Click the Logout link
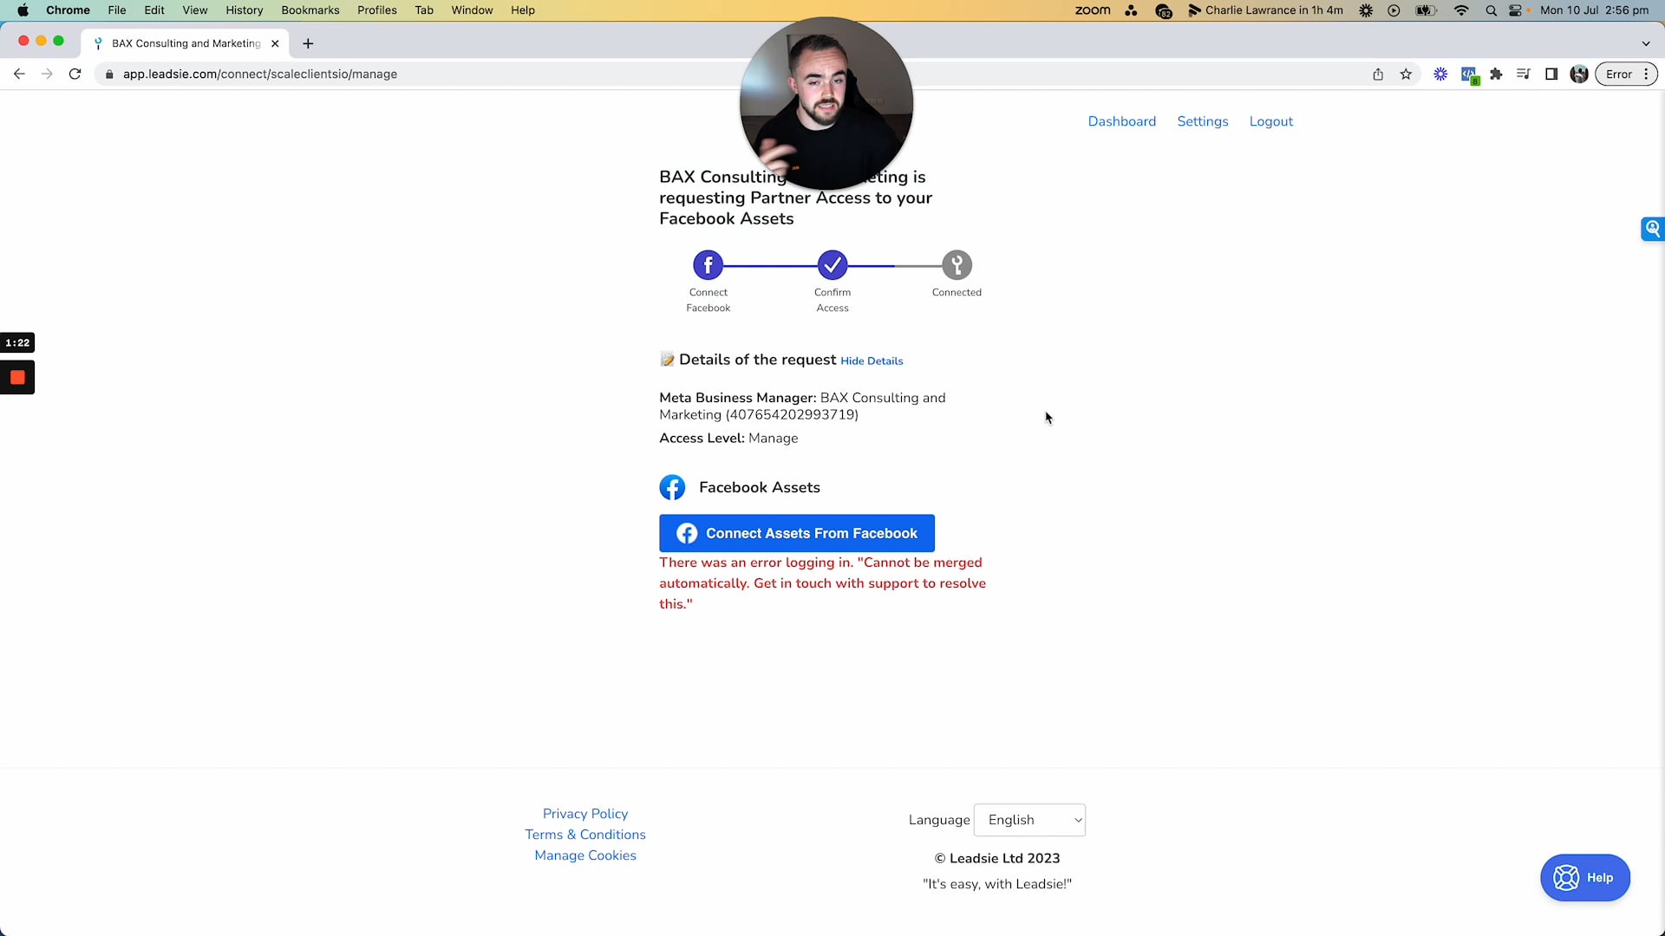Image resolution: width=1665 pixels, height=936 pixels. point(1271,121)
